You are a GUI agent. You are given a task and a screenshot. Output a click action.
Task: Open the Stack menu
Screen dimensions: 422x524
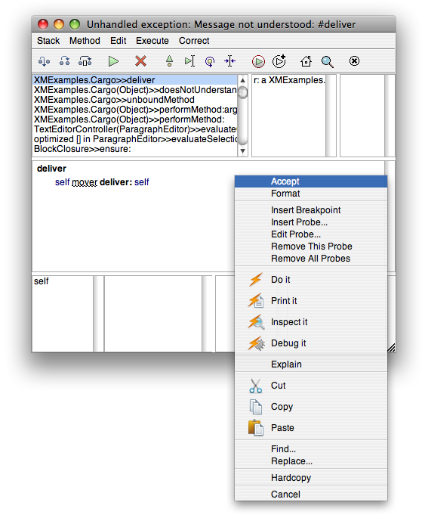(x=48, y=41)
